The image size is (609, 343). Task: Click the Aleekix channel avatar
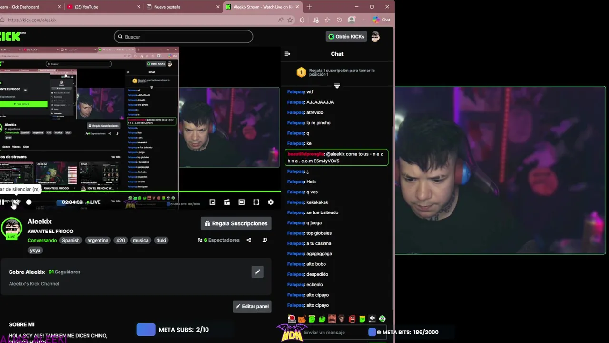tap(11, 229)
